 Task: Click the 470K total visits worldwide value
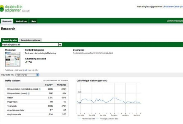coord(64,106)
